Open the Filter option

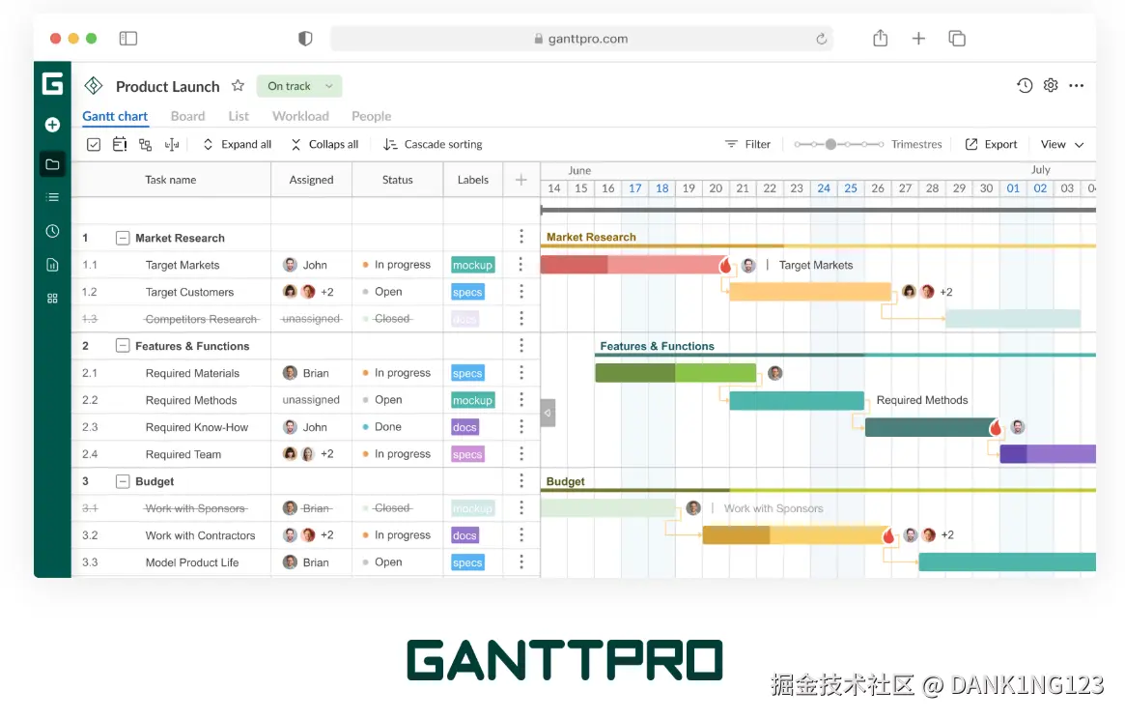click(x=747, y=144)
